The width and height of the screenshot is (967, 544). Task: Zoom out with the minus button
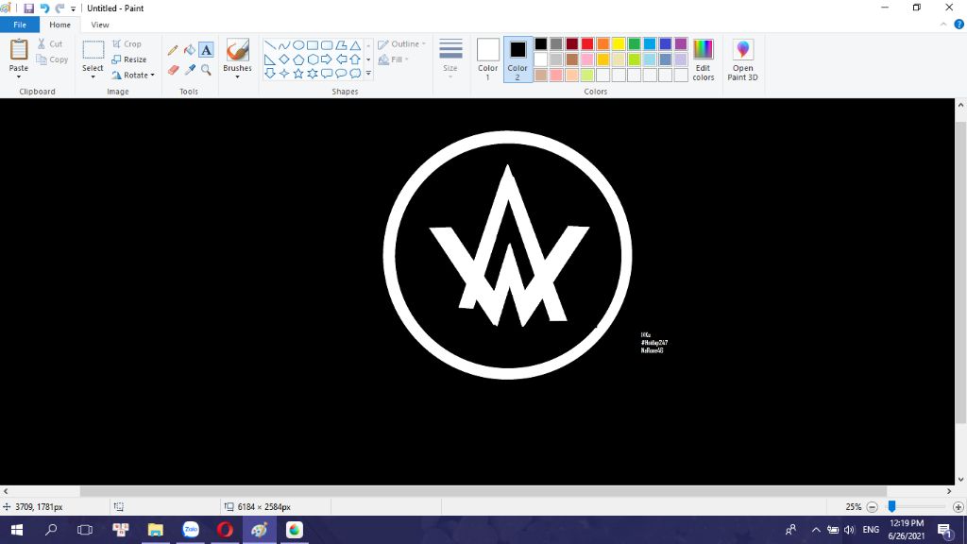click(872, 507)
